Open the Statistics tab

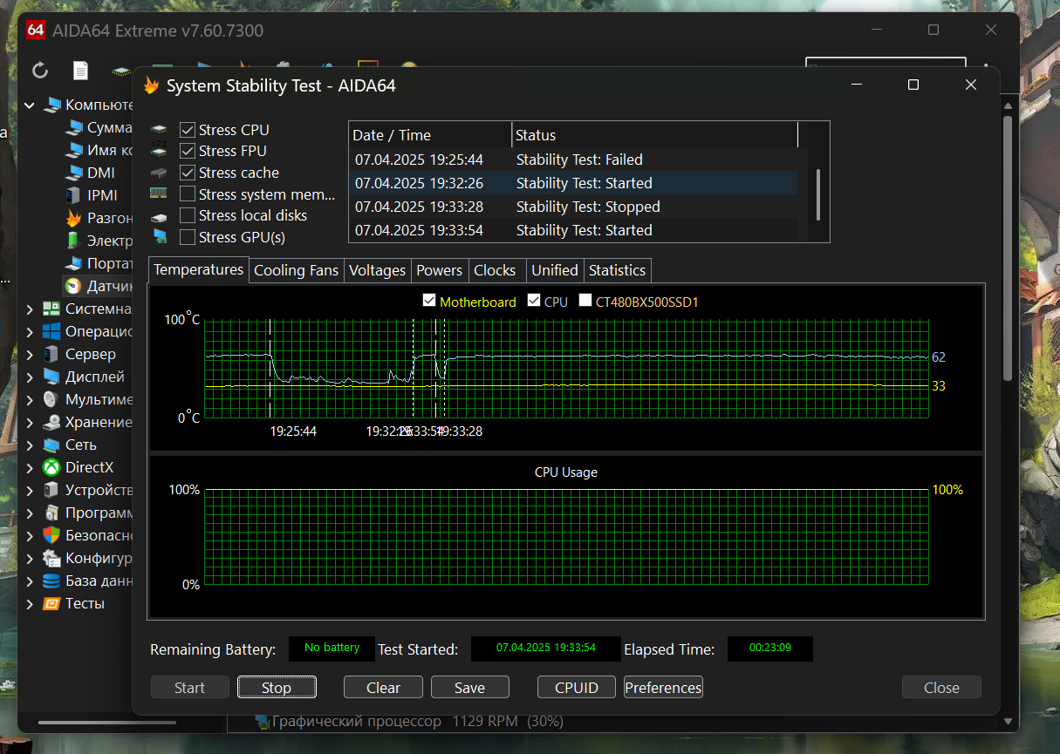[x=617, y=270]
